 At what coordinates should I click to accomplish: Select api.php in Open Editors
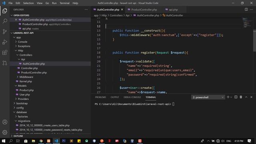[x=27, y=28]
